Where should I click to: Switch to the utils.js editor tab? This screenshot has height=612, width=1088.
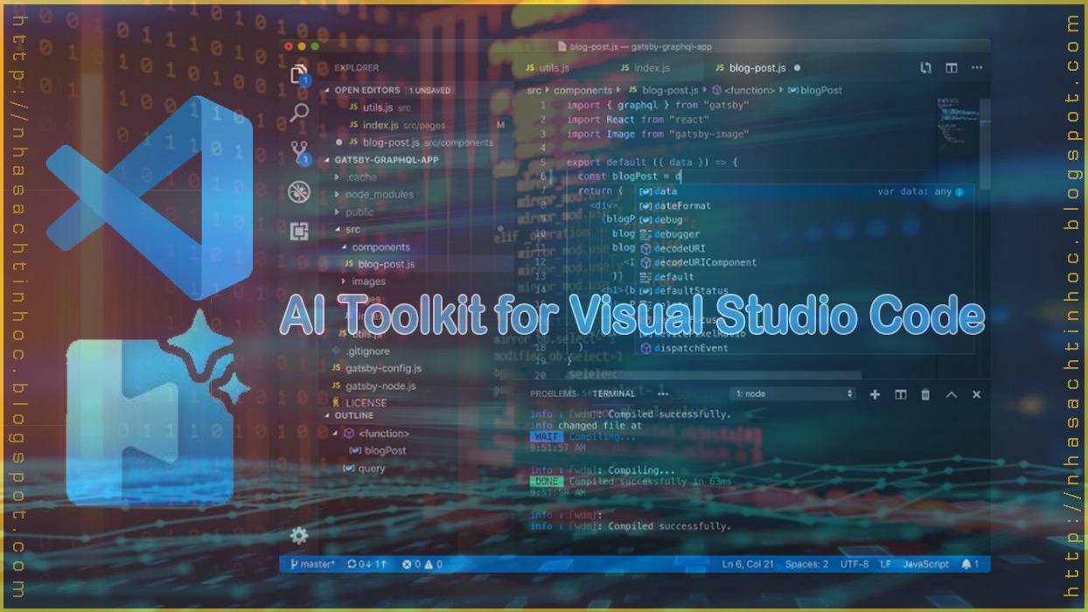point(547,68)
